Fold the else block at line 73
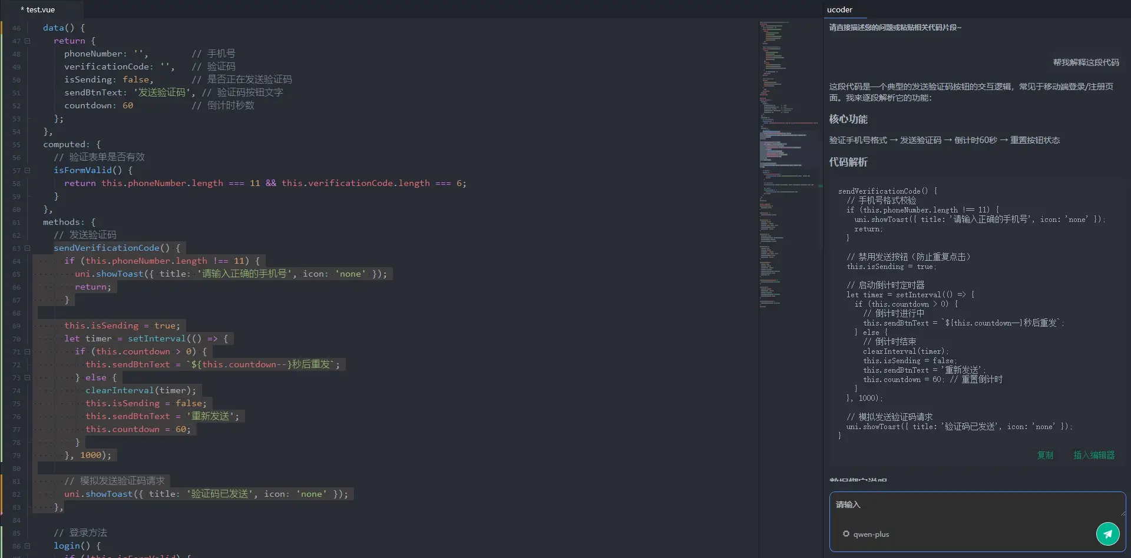 tap(27, 378)
